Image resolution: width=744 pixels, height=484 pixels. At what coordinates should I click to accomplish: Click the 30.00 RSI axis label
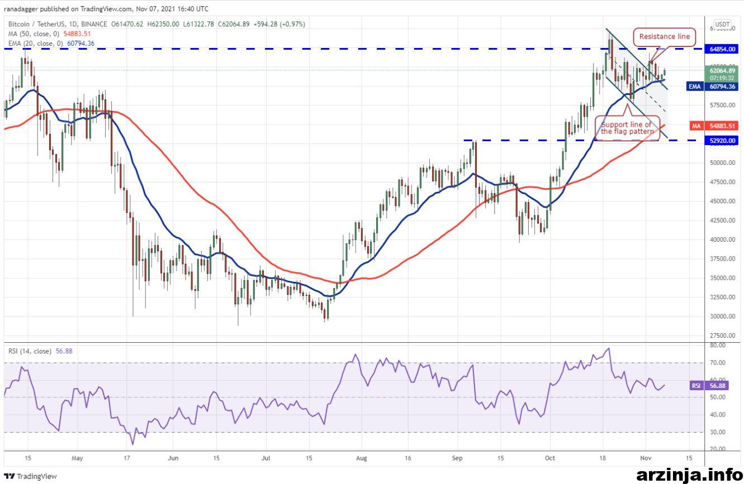pyautogui.click(x=717, y=432)
